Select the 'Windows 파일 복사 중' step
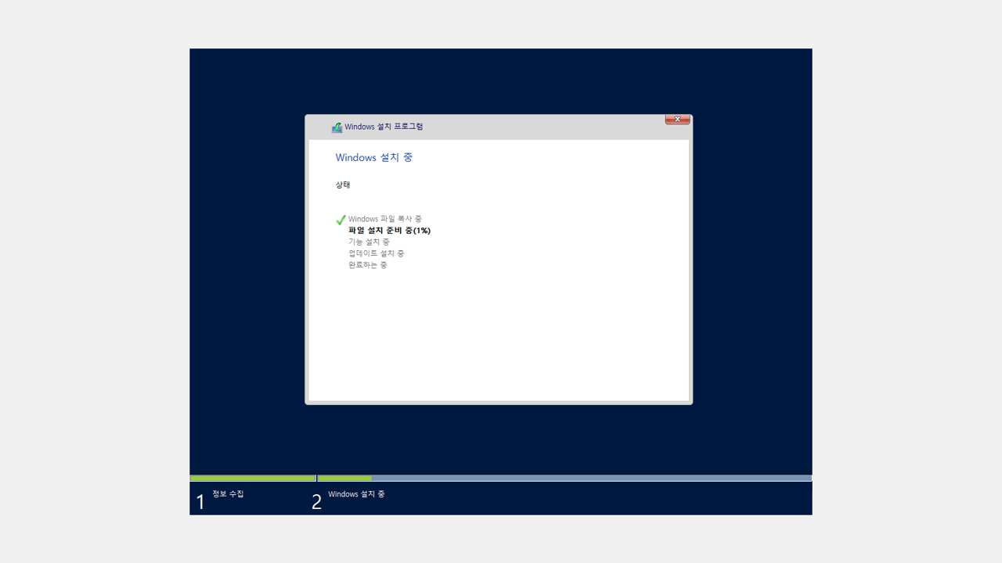 385,219
